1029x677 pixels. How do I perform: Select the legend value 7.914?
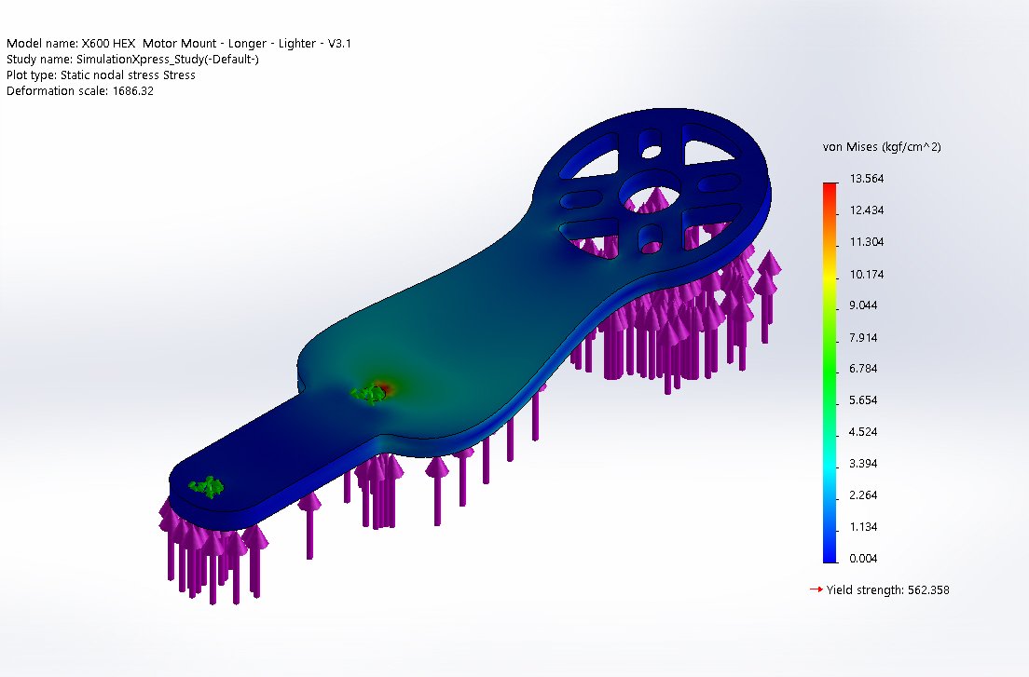tap(863, 337)
